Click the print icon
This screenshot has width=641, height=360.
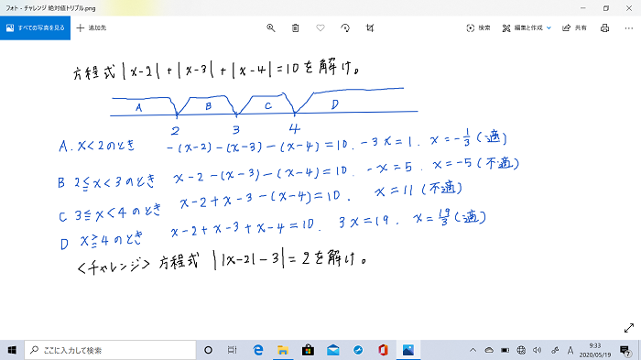604,27
